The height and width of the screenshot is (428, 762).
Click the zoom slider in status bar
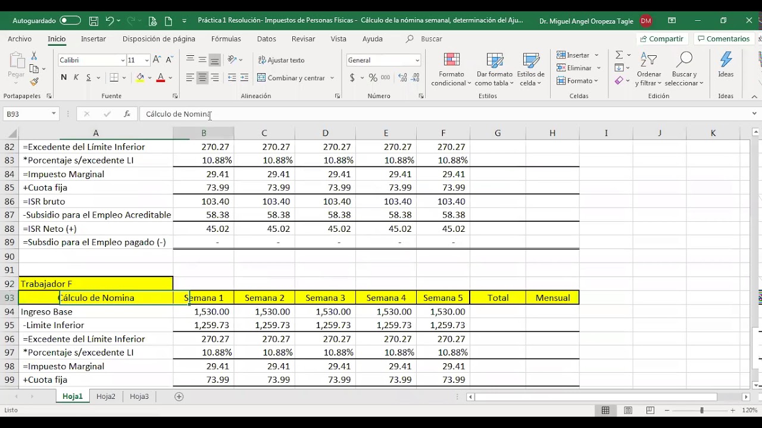(701, 410)
